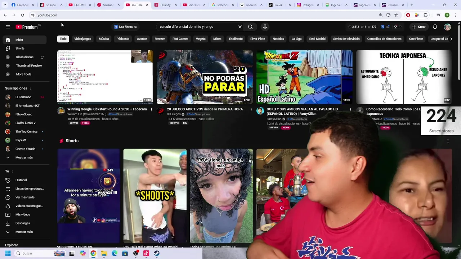
Task: Select the One Piece filter chip
Action: (416, 39)
